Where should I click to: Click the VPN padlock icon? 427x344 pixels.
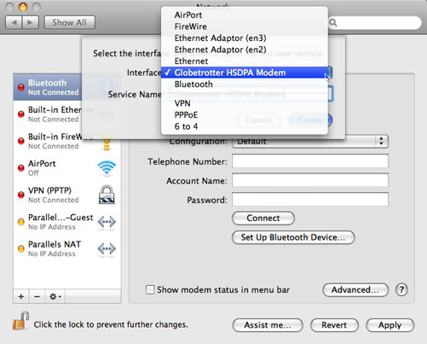coord(107,195)
